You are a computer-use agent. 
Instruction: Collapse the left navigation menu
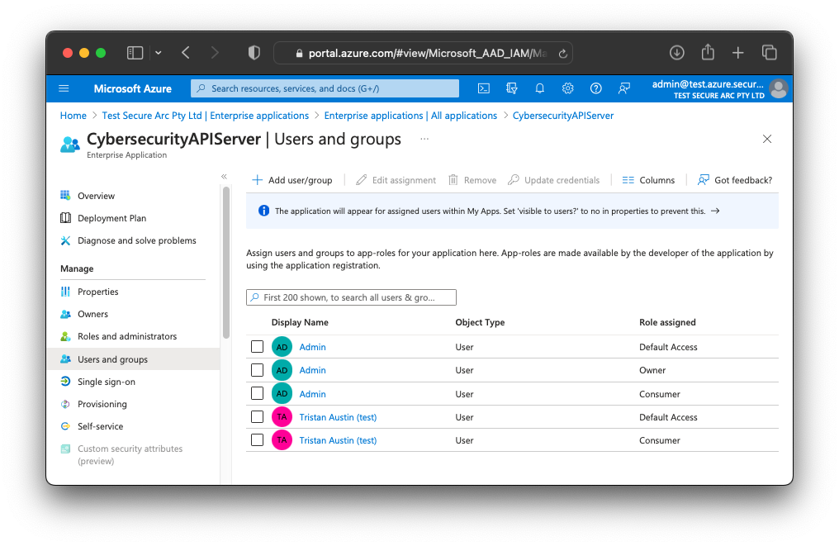click(x=224, y=177)
